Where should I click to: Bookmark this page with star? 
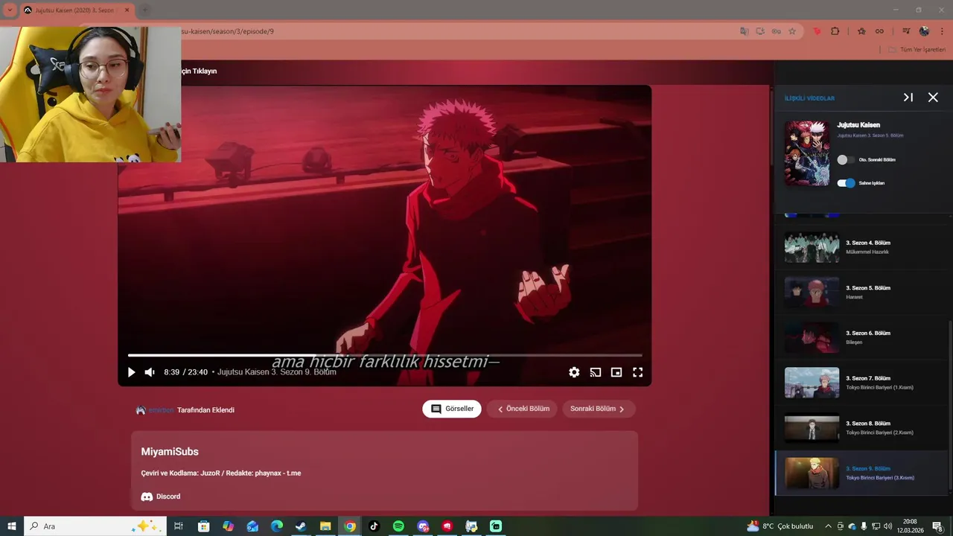click(x=792, y=31)
